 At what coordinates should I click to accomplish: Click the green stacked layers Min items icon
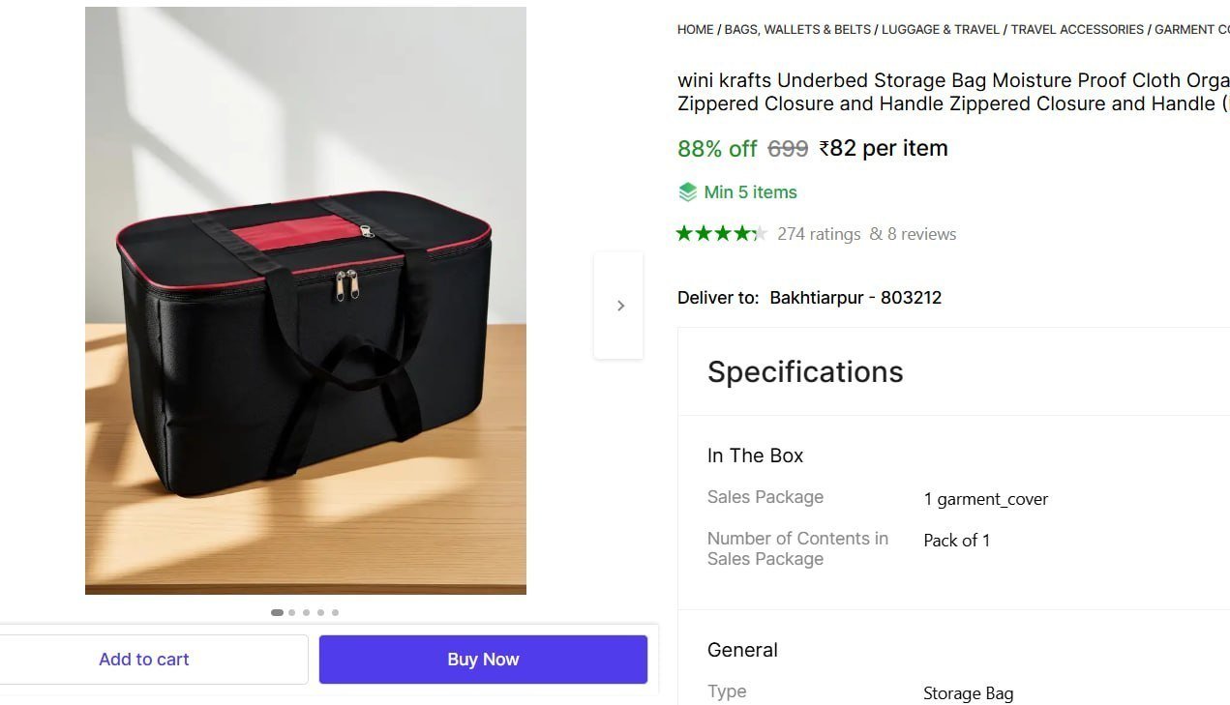pyautogui.click(x=687, y=191)
